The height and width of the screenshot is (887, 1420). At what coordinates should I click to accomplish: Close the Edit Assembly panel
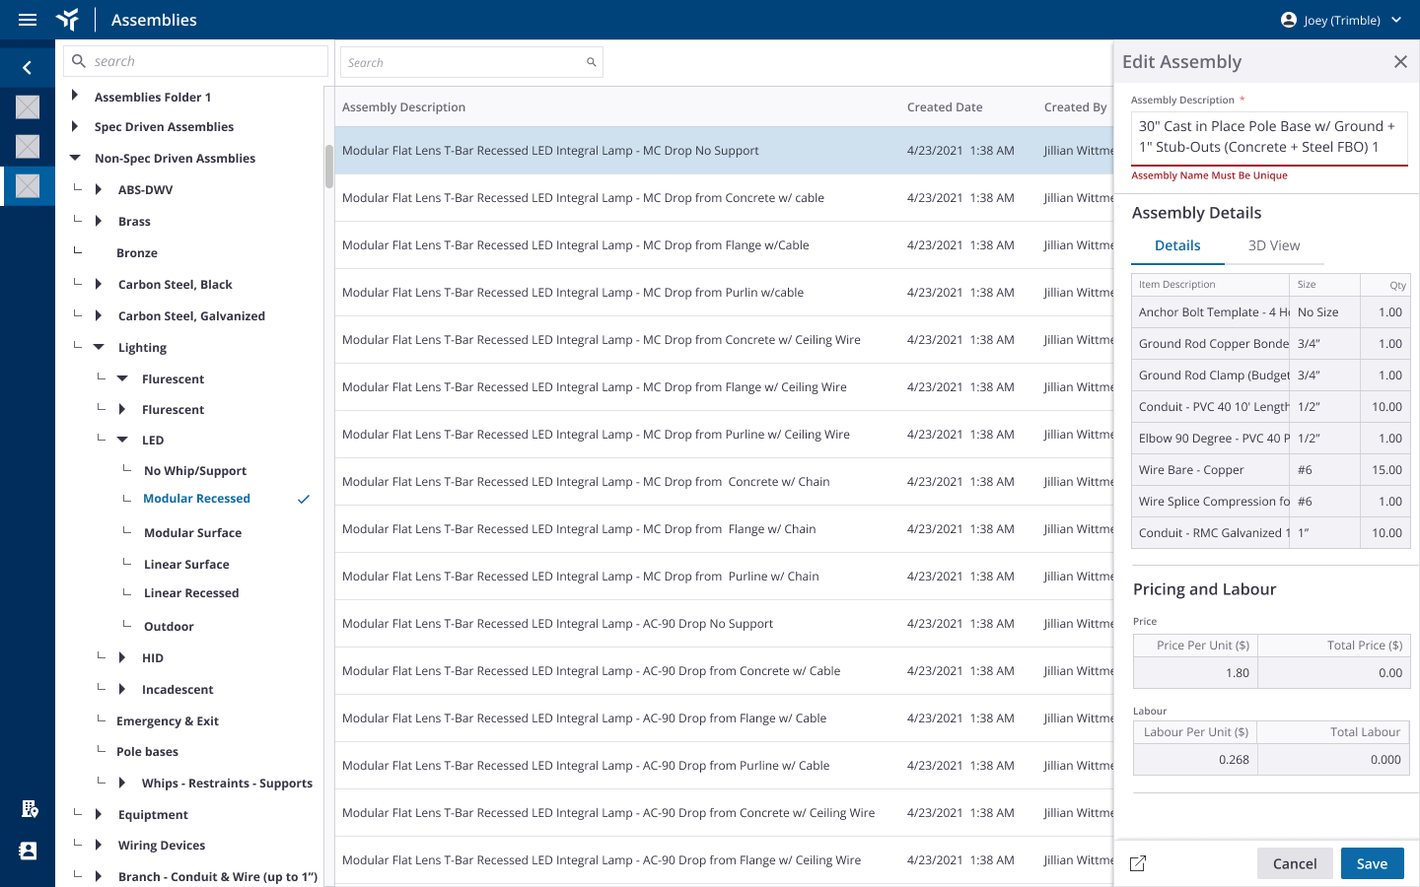(1400, 62)
